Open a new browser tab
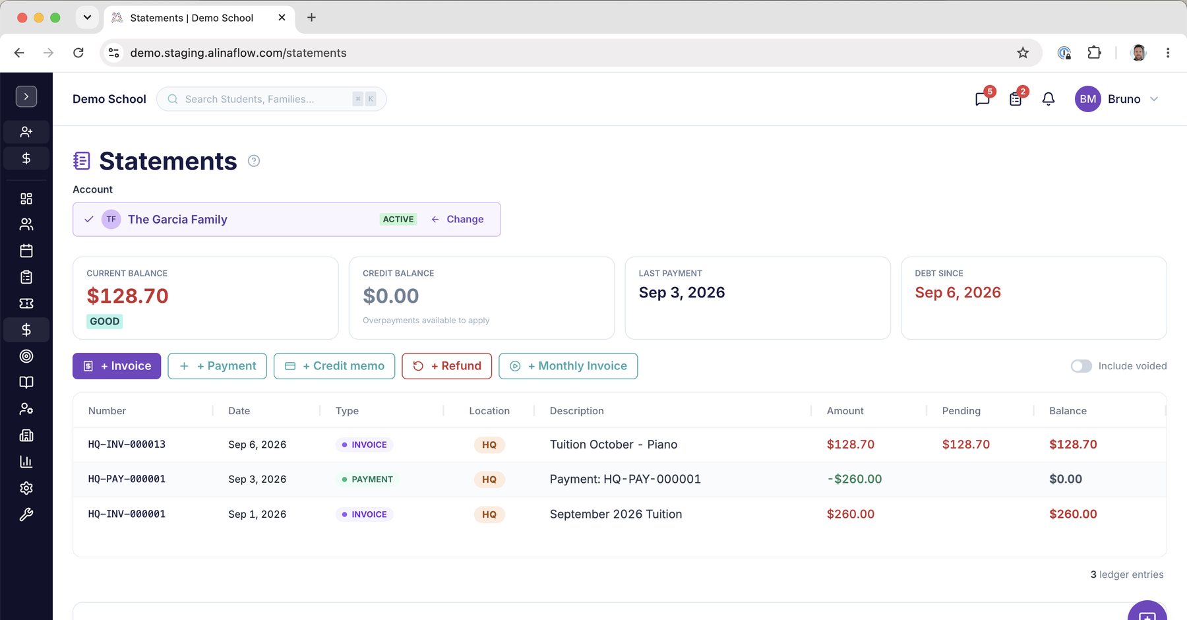This screenshot has height=620, width=1187. [312, 18]
